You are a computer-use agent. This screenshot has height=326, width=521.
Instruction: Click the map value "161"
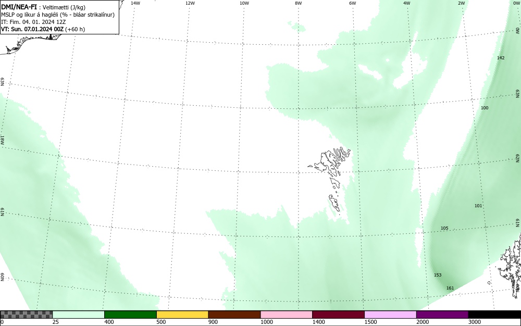[450, 288]
